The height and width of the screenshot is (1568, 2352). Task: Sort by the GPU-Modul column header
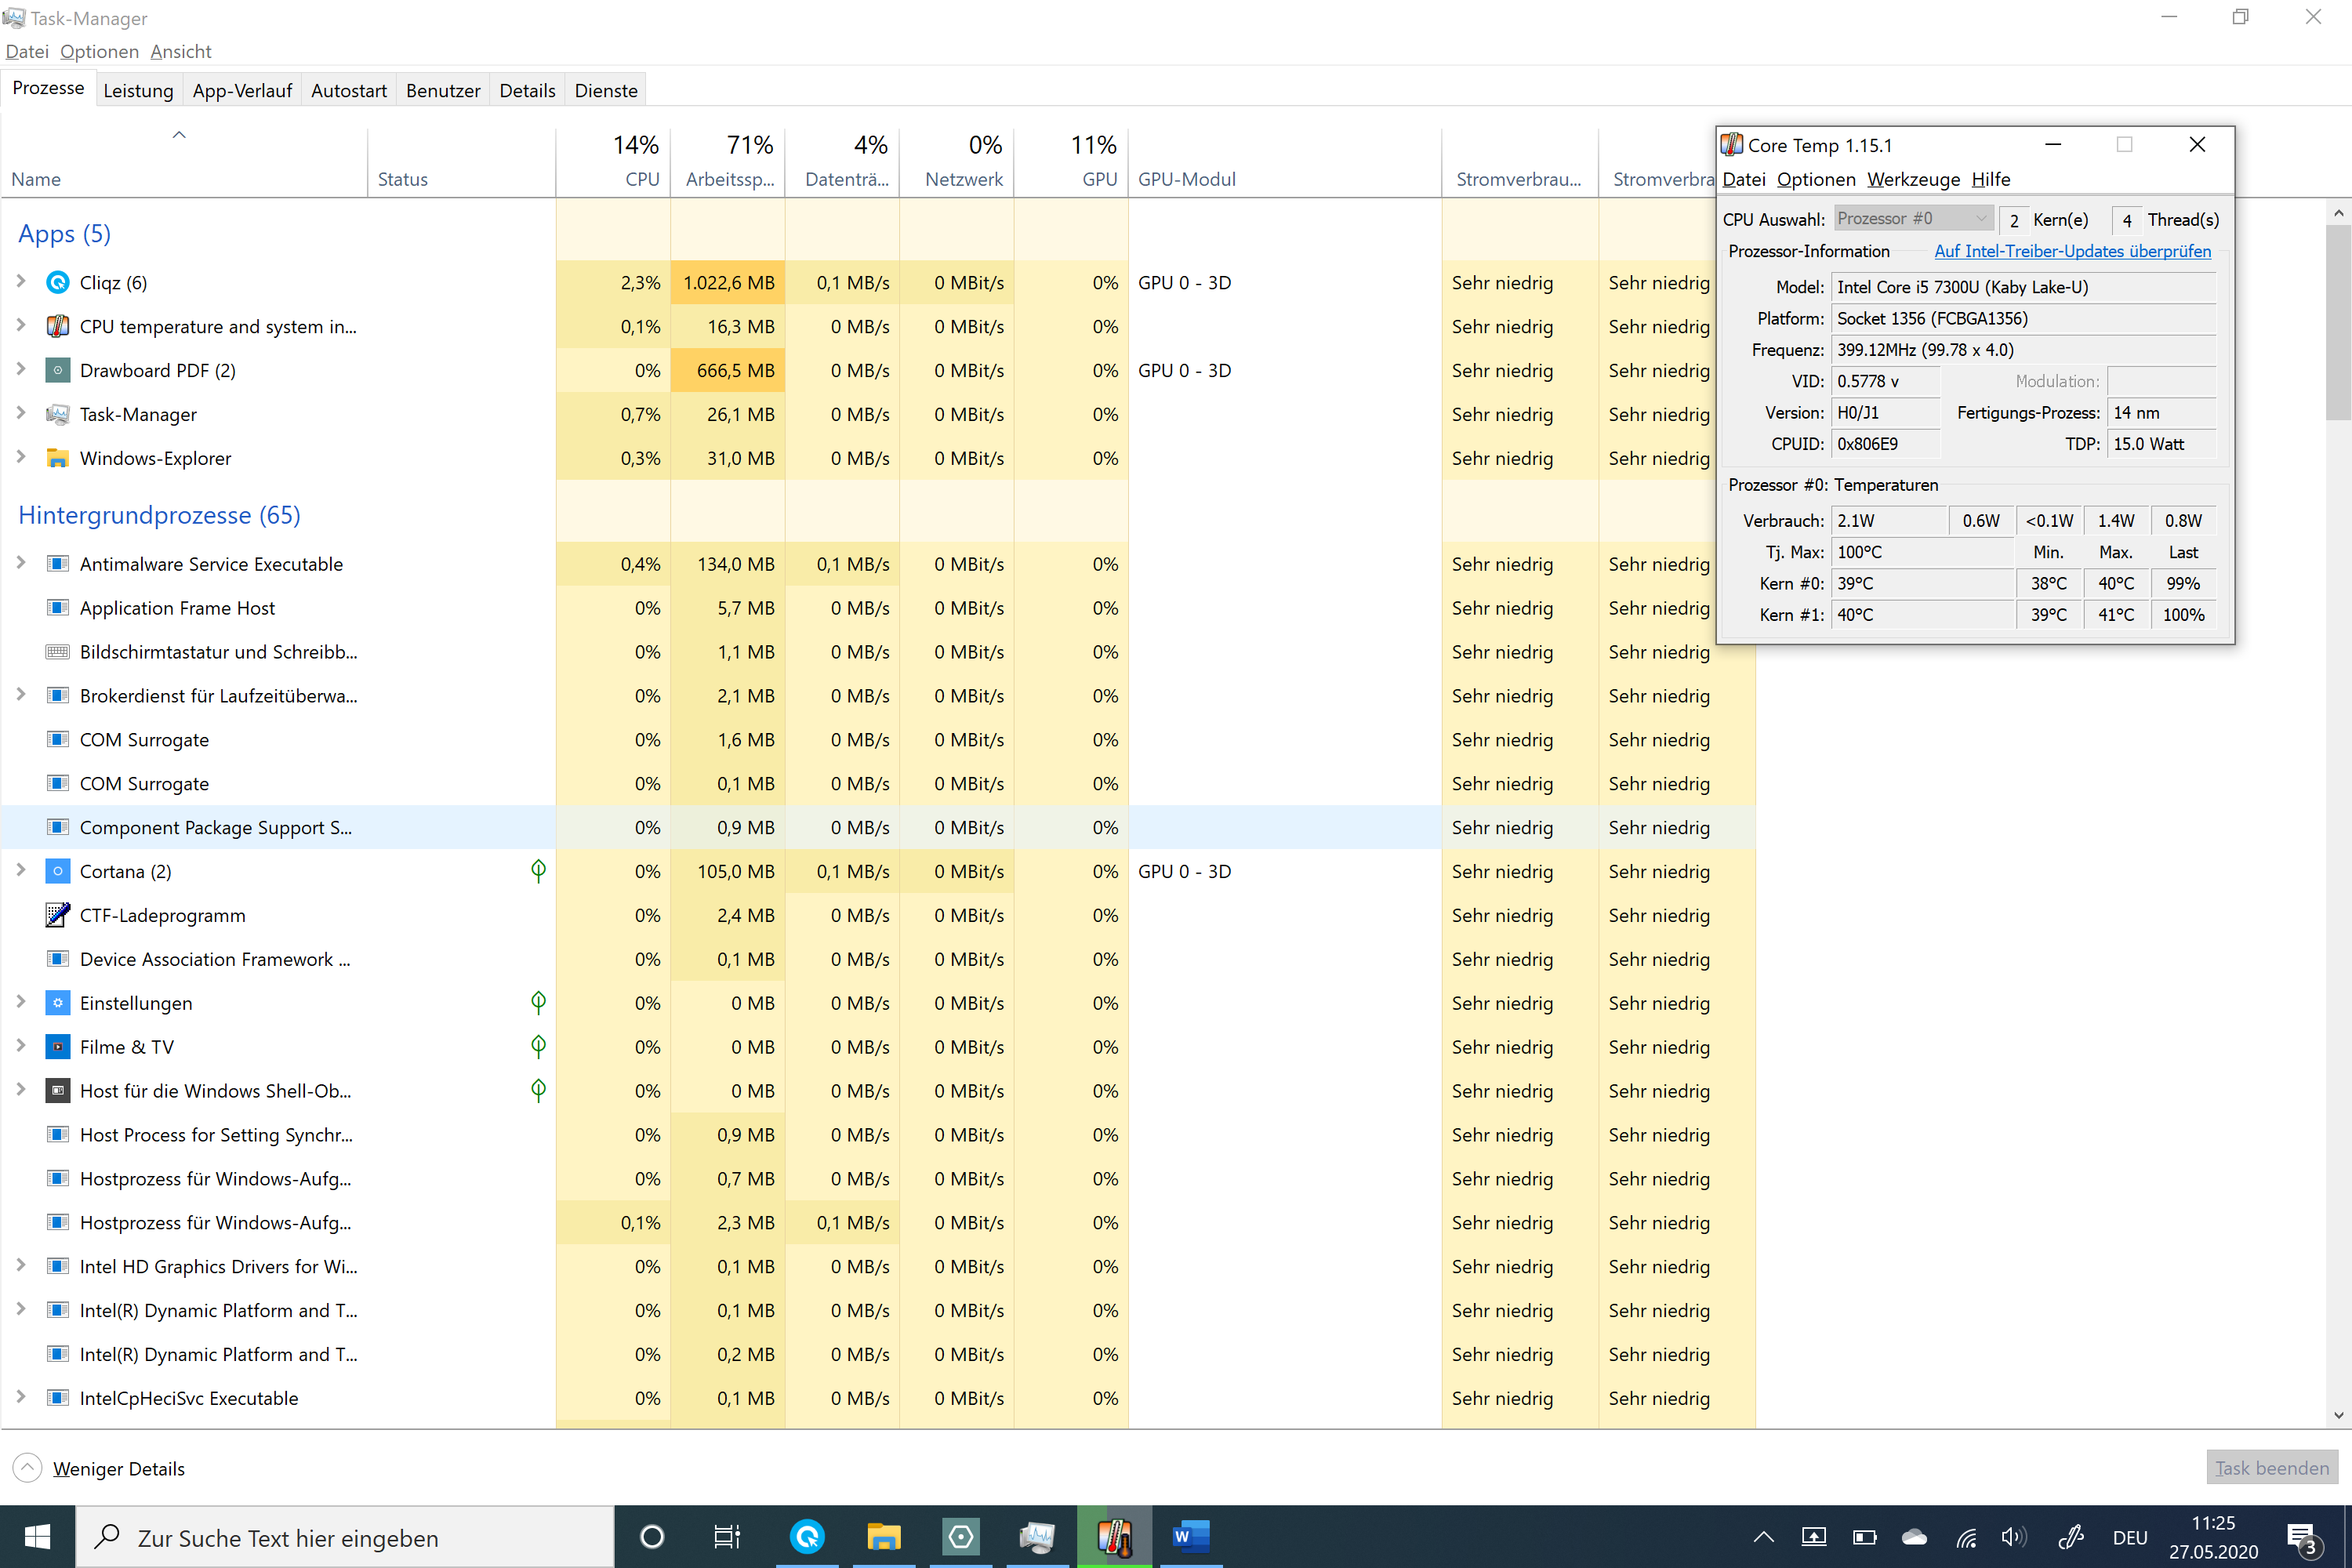[x=1285, y=162]
